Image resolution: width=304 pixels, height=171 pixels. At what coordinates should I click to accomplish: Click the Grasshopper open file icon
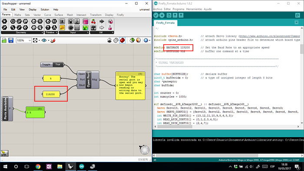pyautogui.click(x=4, y=40)
